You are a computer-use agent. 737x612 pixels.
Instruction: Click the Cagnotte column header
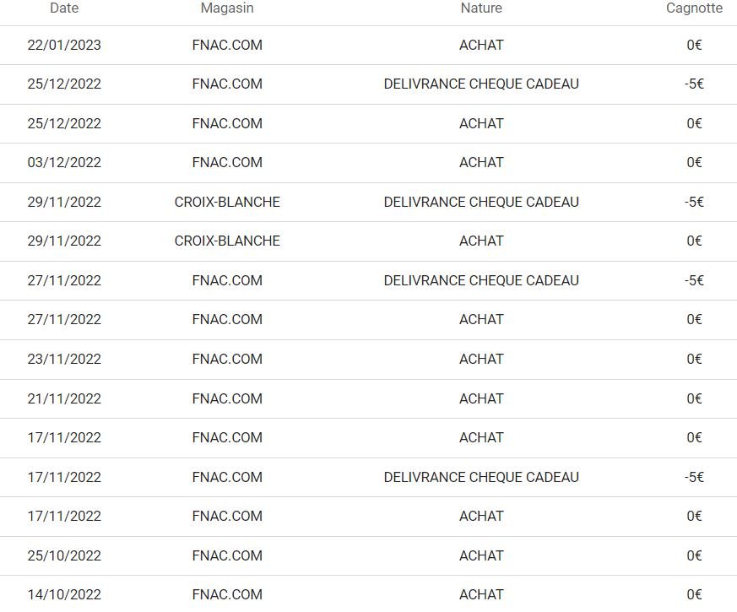click(x=694, y=8)
